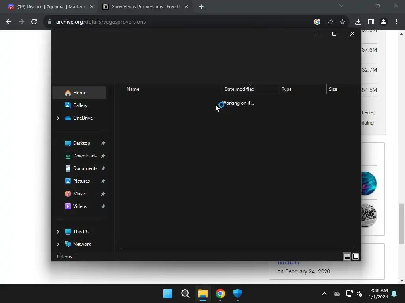Open Chrome three-dot menu
Viewport: 405px width, 303px height.
(396, 22)
